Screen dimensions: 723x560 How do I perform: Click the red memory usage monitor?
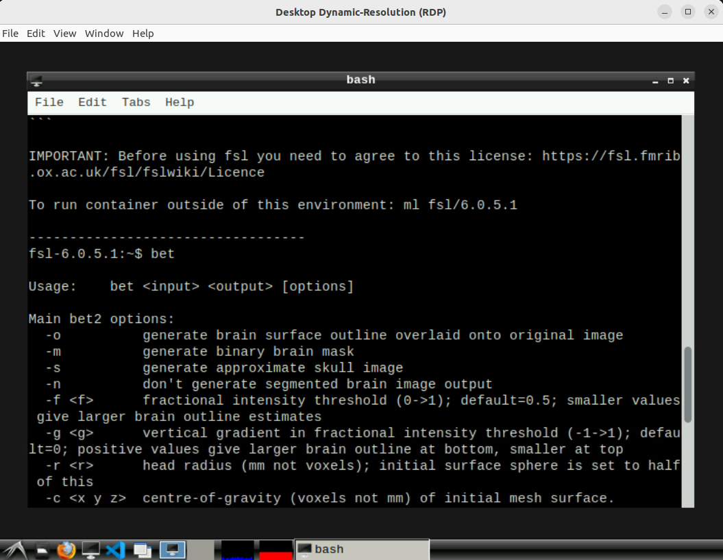[x=275, y=549]
